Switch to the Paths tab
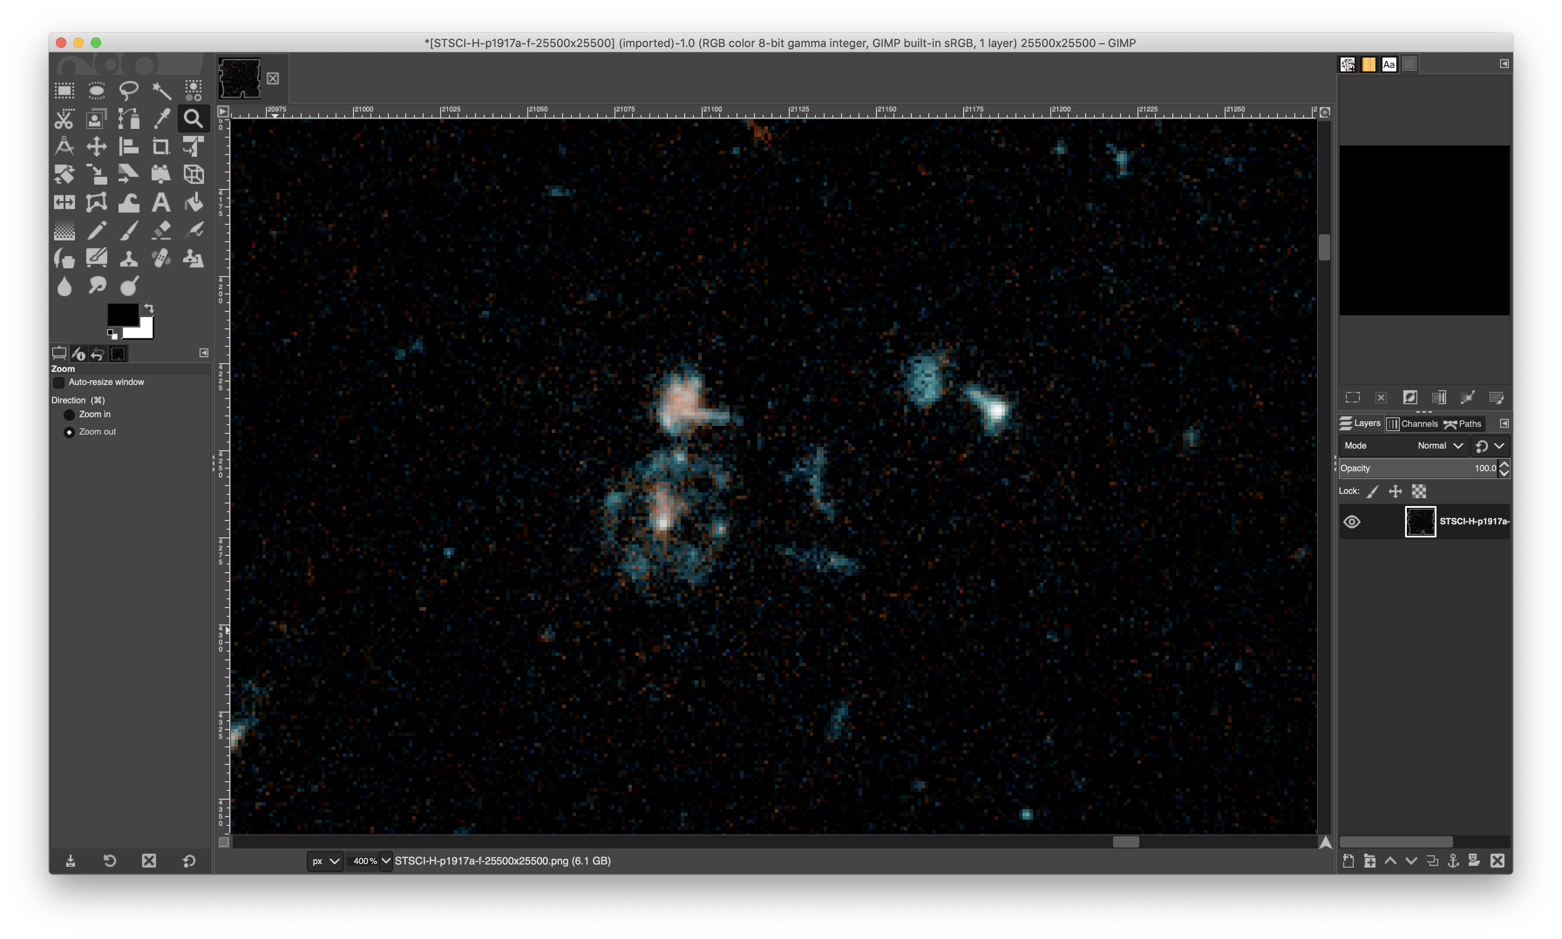 click(x=1463, y=424)
